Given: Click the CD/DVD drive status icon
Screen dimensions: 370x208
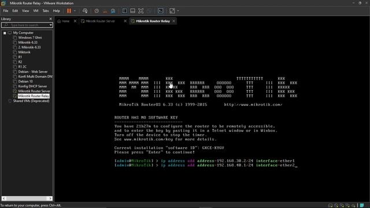Looking at the screenshot, I should [336, 206].
